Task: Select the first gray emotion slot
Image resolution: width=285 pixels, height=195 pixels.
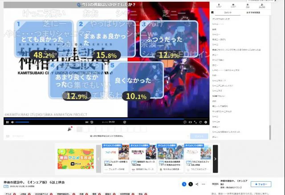Action: pos(79,129)
